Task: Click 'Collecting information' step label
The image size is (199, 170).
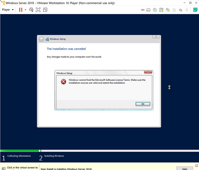Action: point(19,156)
